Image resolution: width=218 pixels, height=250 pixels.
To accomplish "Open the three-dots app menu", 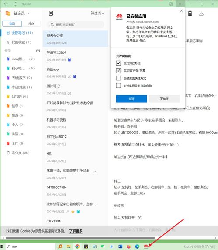I will [x=180, y=4].
